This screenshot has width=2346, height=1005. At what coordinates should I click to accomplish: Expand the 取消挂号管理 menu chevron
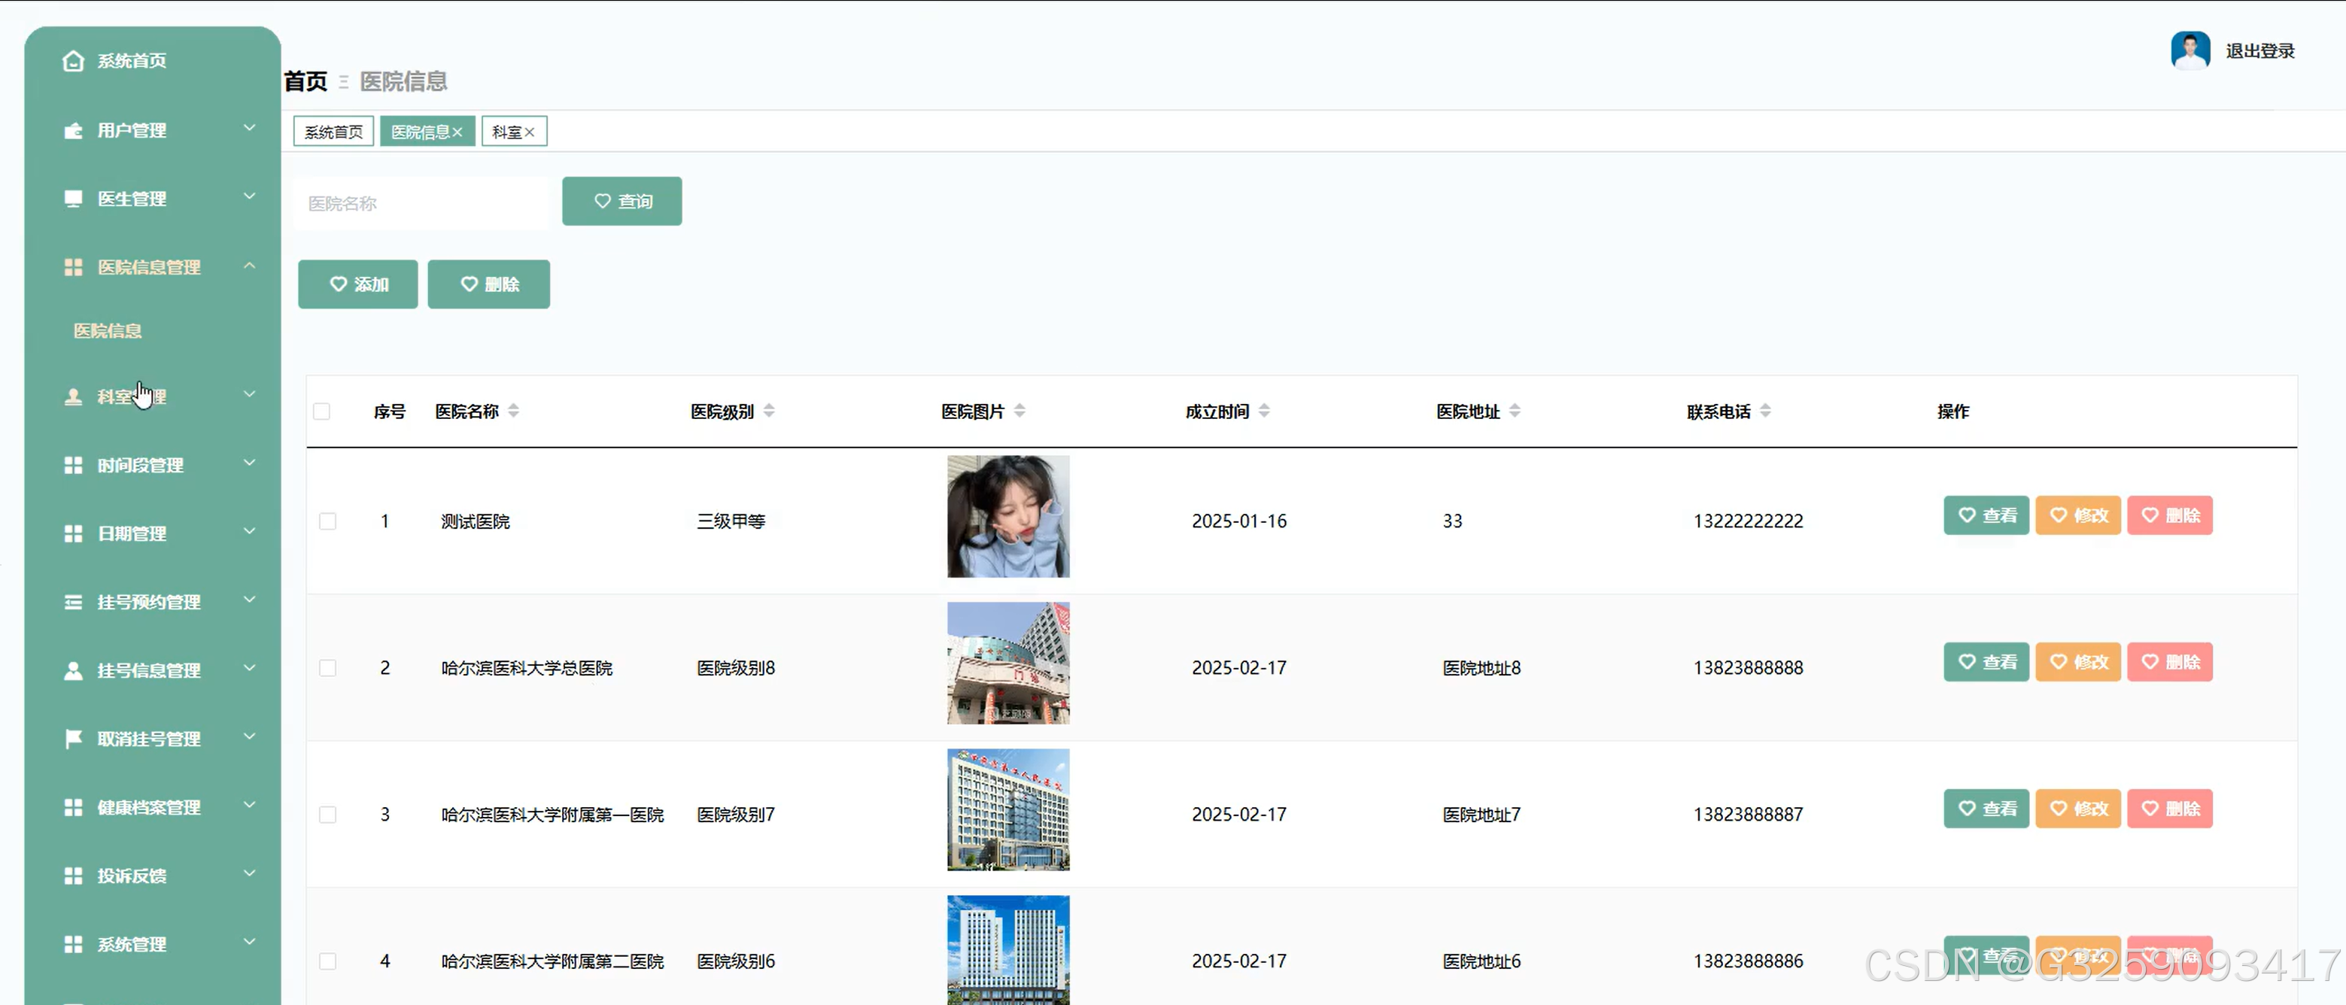(250, 736)
